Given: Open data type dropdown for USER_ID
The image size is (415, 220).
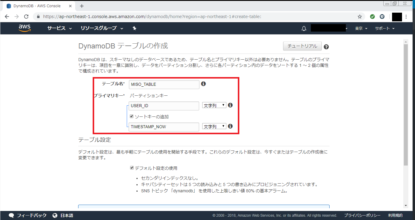Looking at the screenshot, I should [x=214, y=105].
